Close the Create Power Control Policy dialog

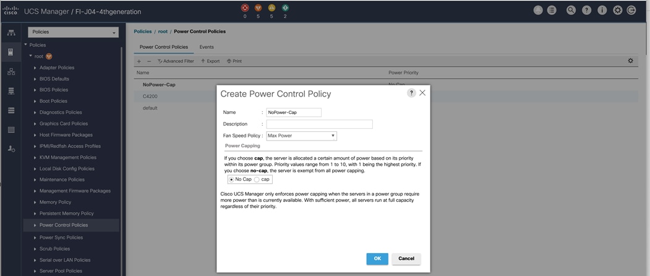pos(422,93)
